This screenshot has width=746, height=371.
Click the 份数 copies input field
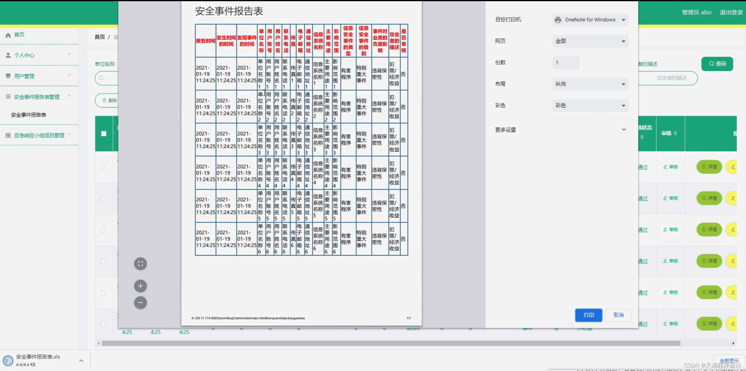[565, 63]
